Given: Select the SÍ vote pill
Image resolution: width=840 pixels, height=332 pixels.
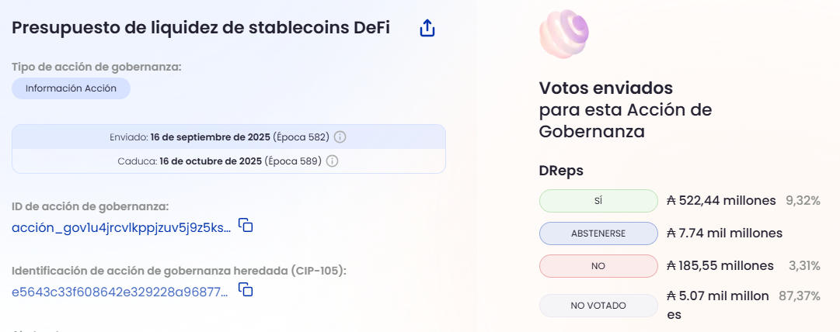Looking at the screenshot, I should pos(598,201).
